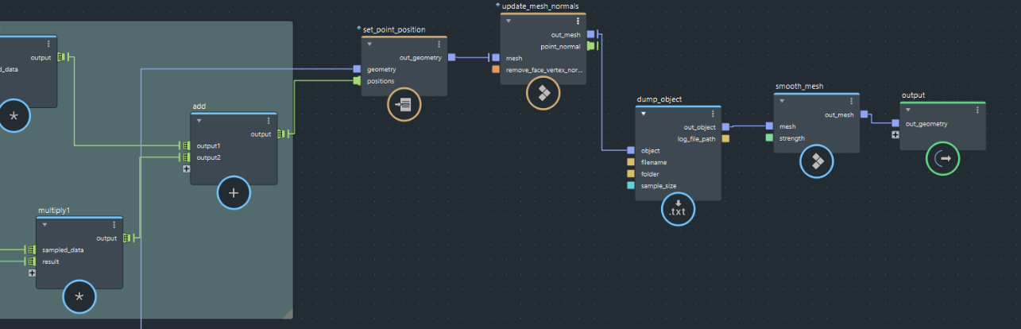
Task: Click the green arrow icon on output node
Action: (x=943, y=159)
